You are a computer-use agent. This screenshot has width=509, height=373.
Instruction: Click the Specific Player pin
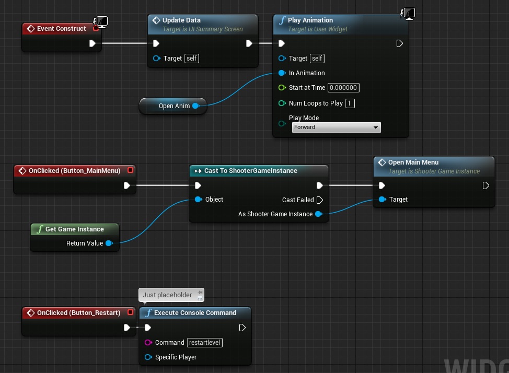pyautogui.click(x=148, y=357)
